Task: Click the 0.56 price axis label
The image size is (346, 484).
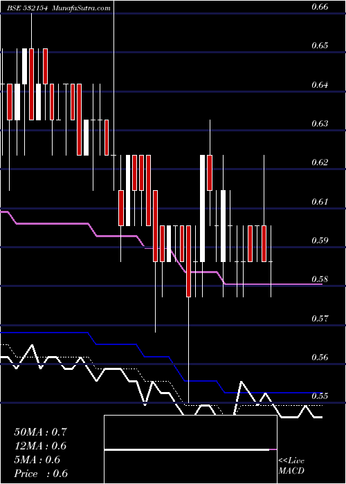Action: tap(320, 357)
